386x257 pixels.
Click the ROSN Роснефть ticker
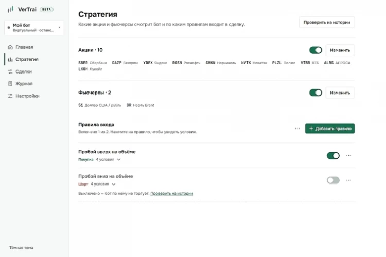pos(186,63)
